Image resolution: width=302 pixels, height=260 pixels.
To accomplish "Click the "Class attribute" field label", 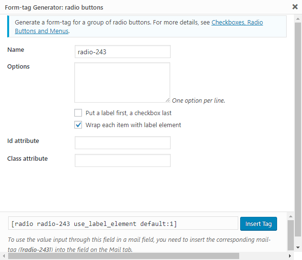I will coord(27,158).
